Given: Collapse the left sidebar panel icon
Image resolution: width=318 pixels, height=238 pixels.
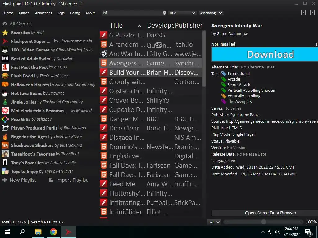Looking at the screenshot, I should 304,12.
